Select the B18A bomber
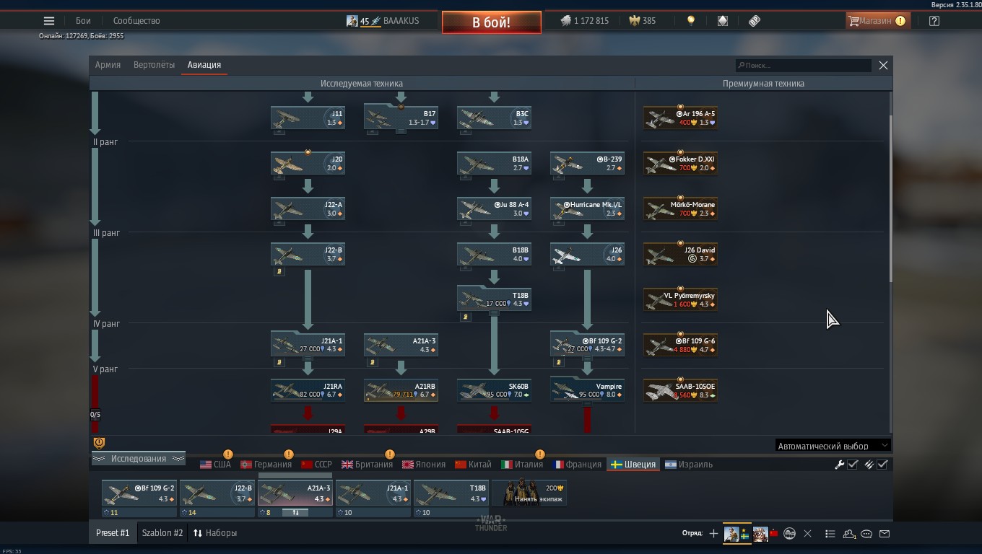The height and width of the screenshot is (554, 982). click(494, 163)
